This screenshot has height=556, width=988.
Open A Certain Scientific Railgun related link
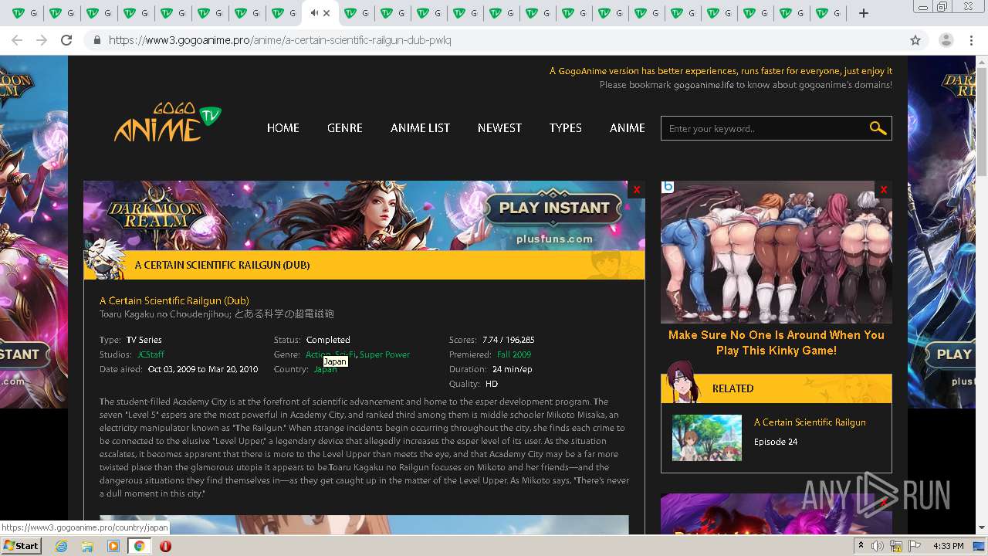click(810, 422)
